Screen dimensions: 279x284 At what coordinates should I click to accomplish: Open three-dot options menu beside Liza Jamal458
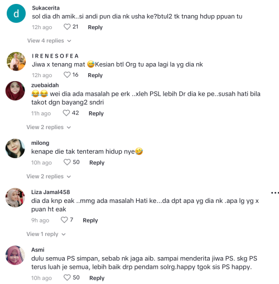[x=275, y=193]
